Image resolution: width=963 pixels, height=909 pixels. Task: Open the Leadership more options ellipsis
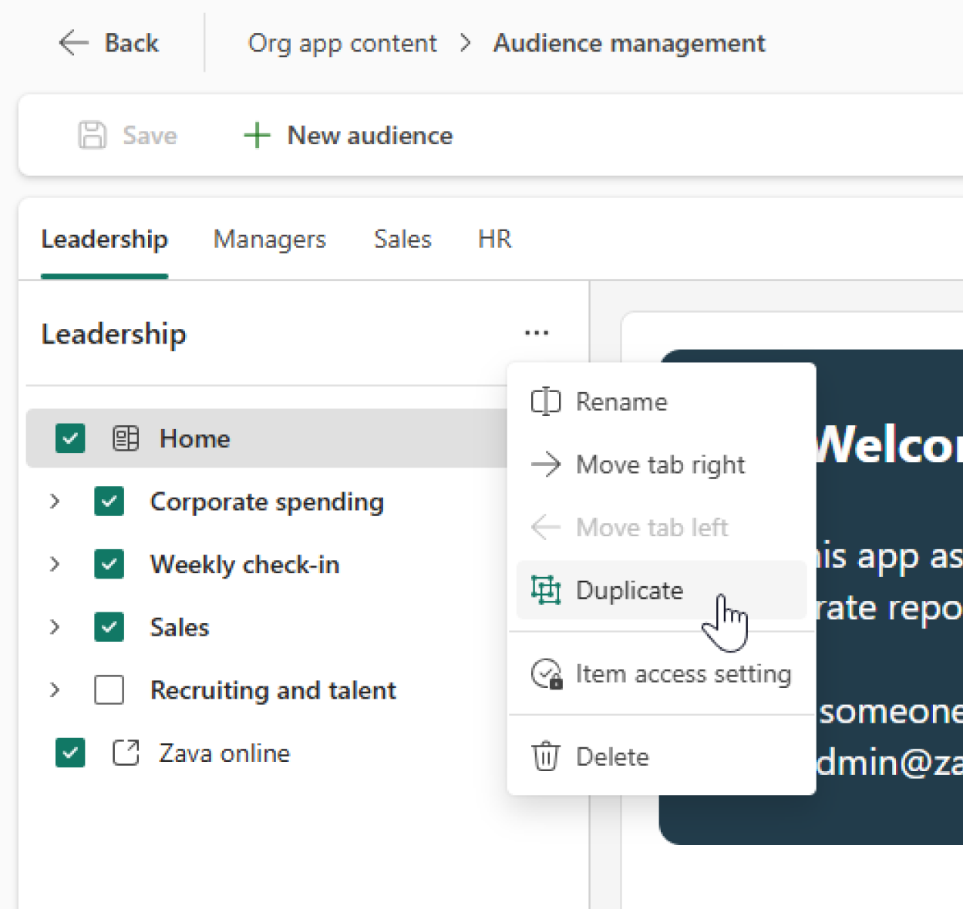pyautogui.click(x=537, y=333)
